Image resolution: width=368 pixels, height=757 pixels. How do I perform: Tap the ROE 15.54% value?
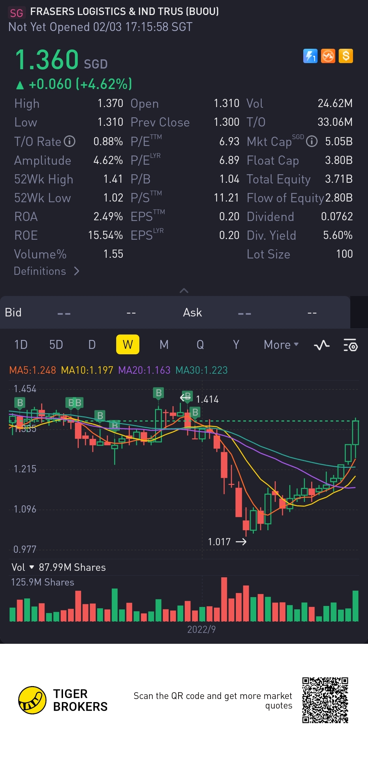(106, 235)
